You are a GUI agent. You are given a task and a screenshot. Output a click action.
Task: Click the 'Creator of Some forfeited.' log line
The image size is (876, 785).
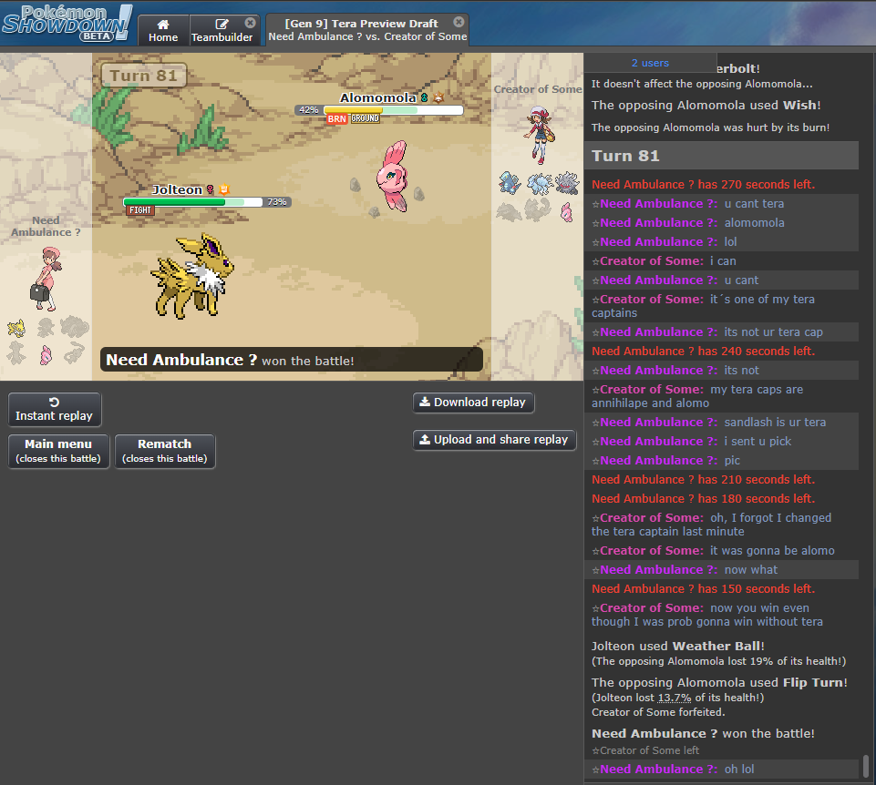click(658, 712)
